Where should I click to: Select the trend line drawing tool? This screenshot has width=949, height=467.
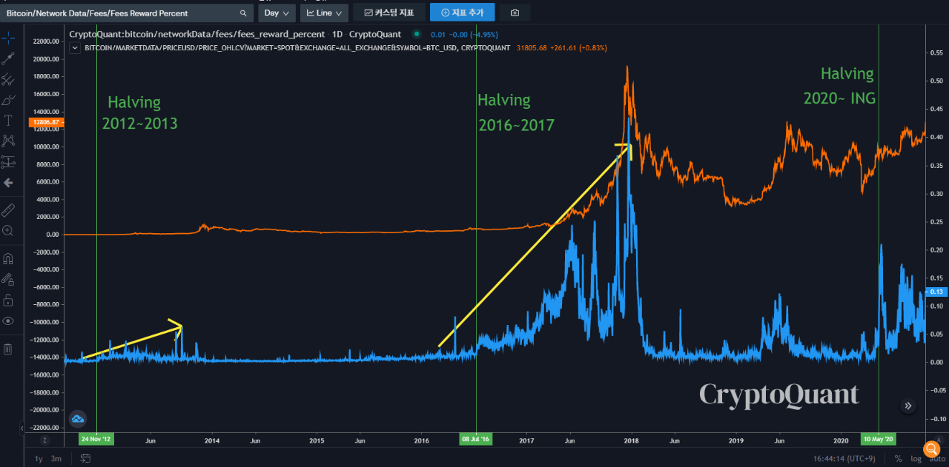click(10, 58)
